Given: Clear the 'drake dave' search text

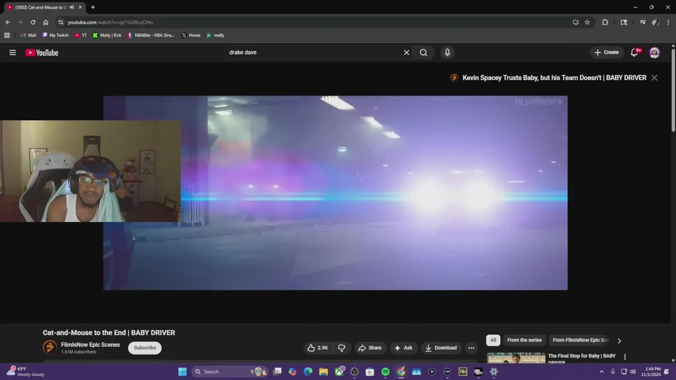Looking at the screenshot, I should pos(407,52).
